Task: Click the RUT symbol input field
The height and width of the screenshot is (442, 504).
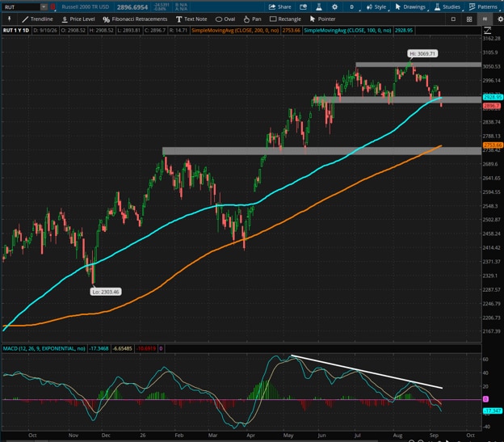Action: [22, 6]
